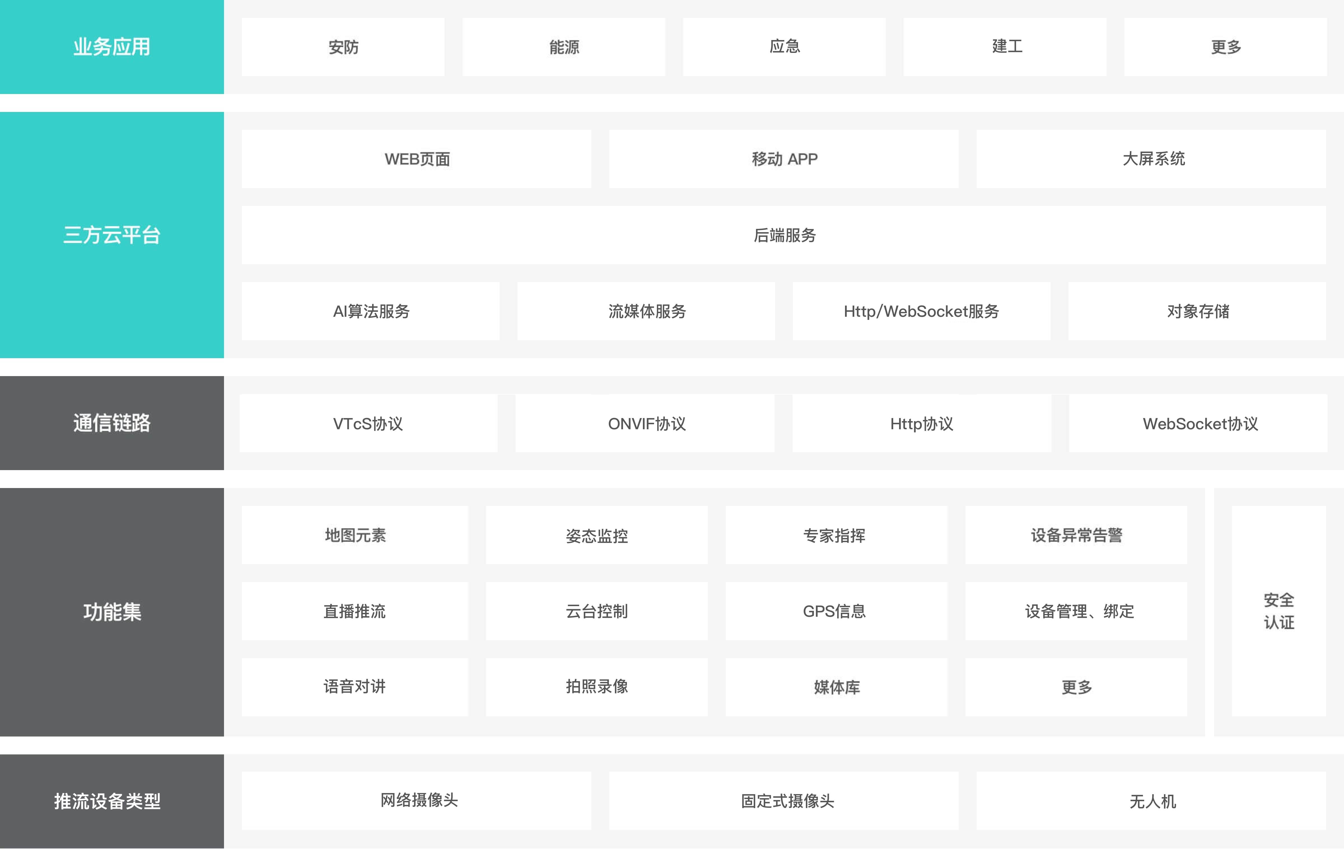Select the GPS信息 box
The image size is (1344, 849).
[x=836, y=611]
